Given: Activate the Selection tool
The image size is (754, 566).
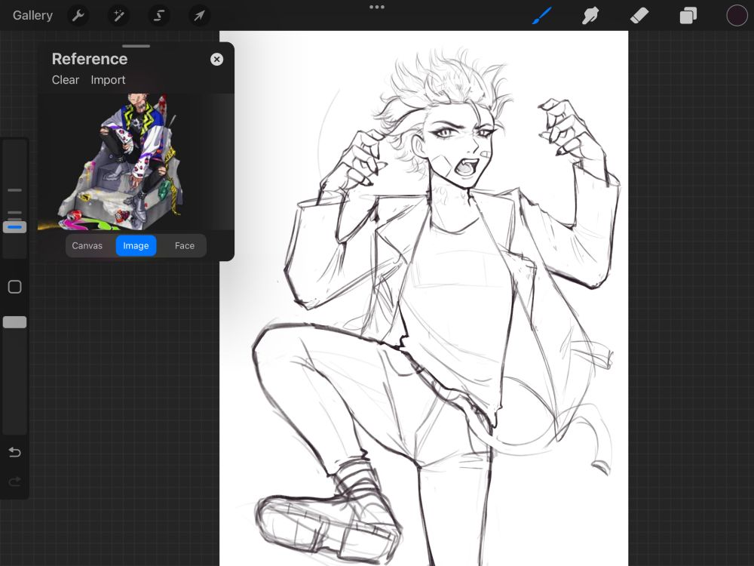Looking at the screenshot, I should click(159, 15).
